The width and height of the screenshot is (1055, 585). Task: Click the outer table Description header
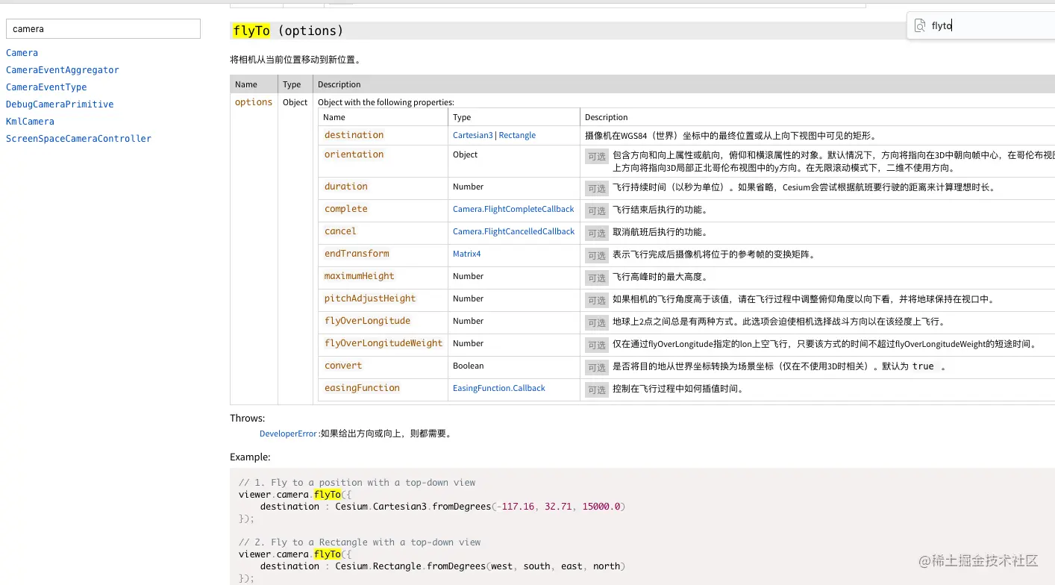click(339, 84)
